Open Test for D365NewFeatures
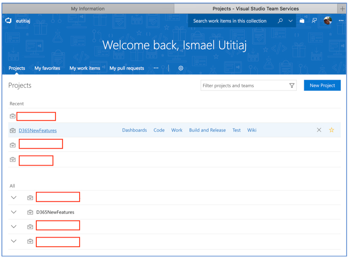This screenshot has height=258, width=349. point(236,130)
